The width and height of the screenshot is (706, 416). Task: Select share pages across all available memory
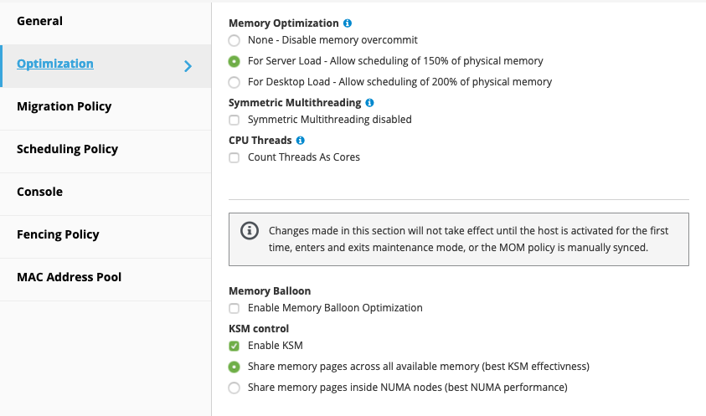pyautogui.click(x=234, y=367)
